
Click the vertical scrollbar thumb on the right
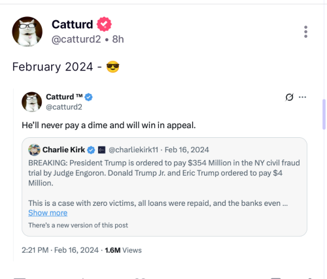point(324,114)
